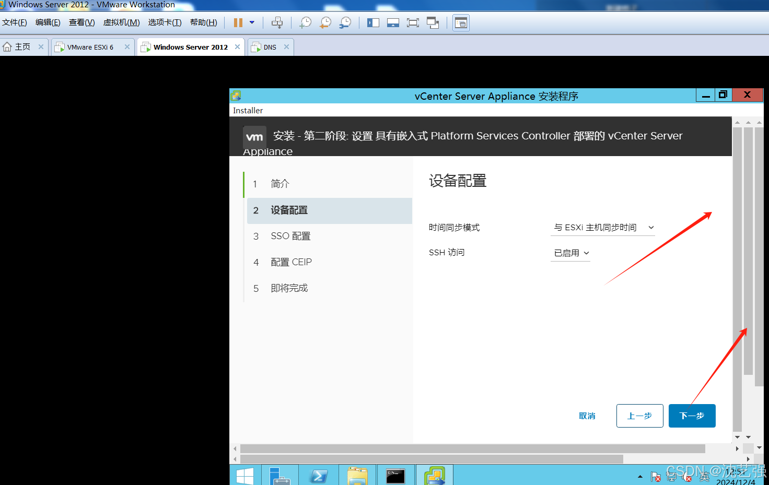Screen dimensions: 769x485
Task: Click the 英 input method indicator
Action: point(704,477)
